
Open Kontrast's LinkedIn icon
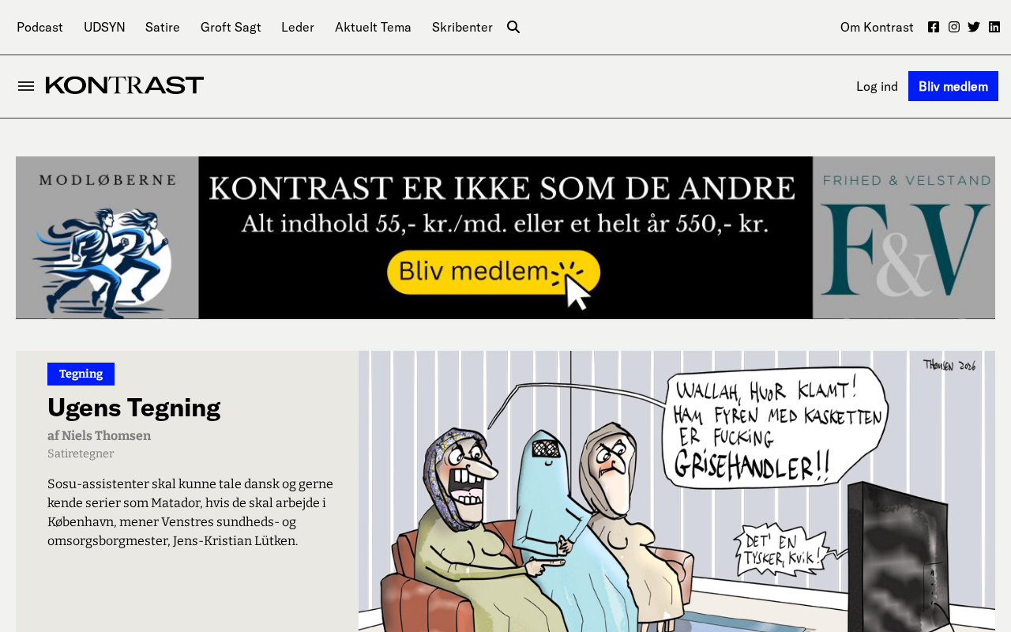tap(994, 27)
